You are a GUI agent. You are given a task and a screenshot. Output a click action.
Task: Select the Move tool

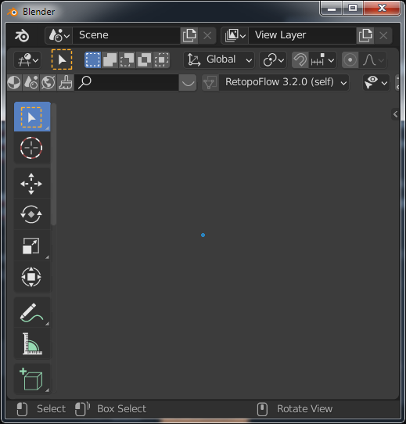32,183
